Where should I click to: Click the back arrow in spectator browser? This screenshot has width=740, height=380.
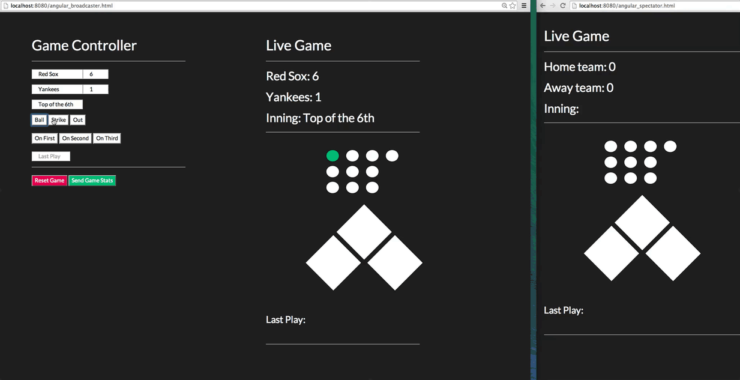point(543,5)
